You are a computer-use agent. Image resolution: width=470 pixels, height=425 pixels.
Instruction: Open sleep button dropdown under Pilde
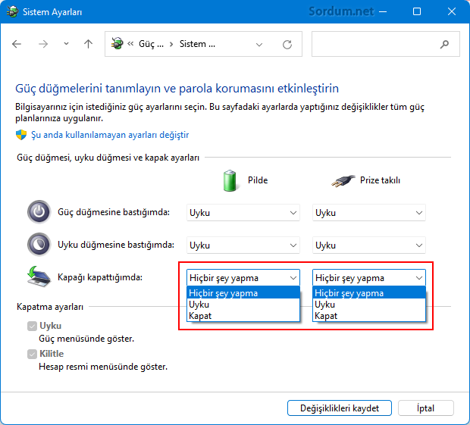[x=243, y=245]
